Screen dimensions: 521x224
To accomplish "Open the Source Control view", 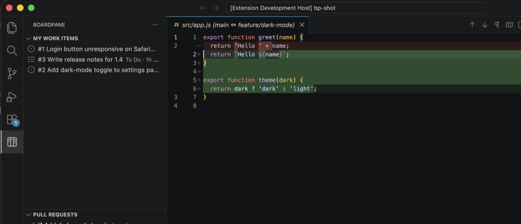I will [x=12, y=73].
